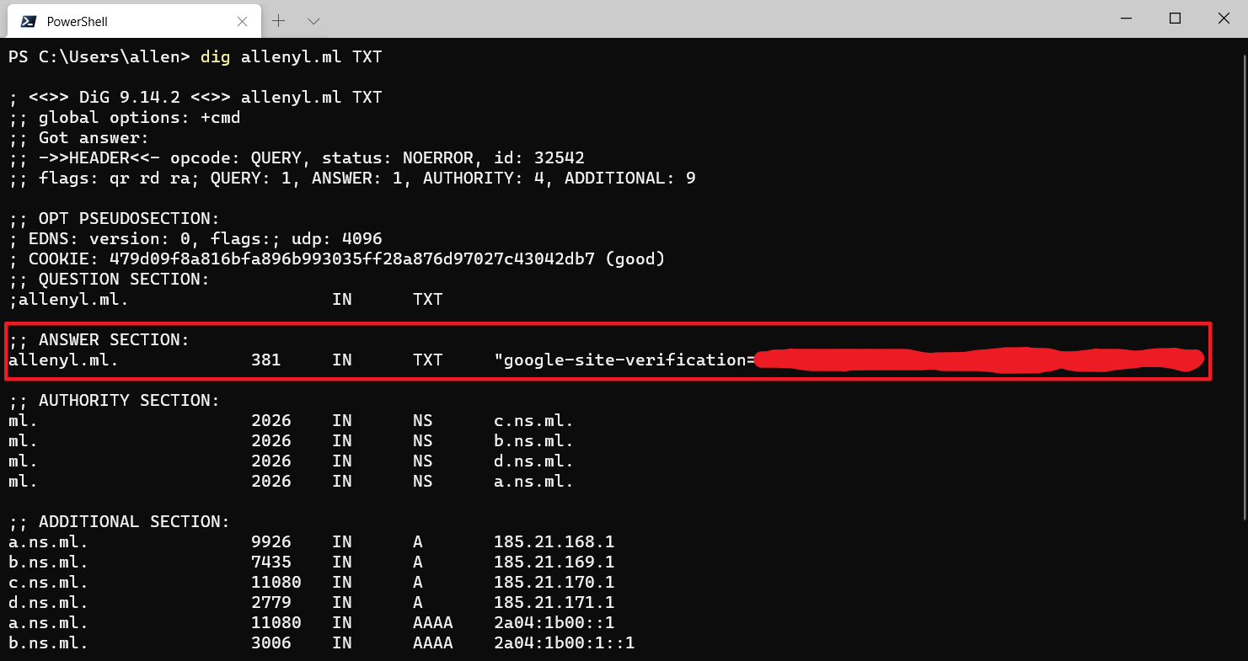
Task: Click the ANSWER SECTION heading
Action: click(x=114, y=340)
